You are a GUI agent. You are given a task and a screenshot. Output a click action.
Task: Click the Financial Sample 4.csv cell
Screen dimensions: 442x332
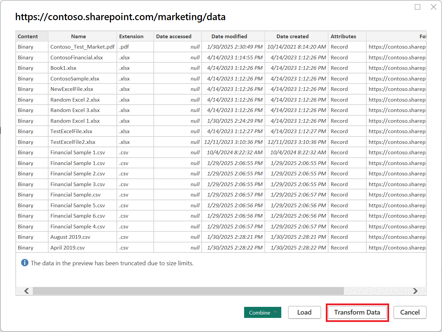83,226
